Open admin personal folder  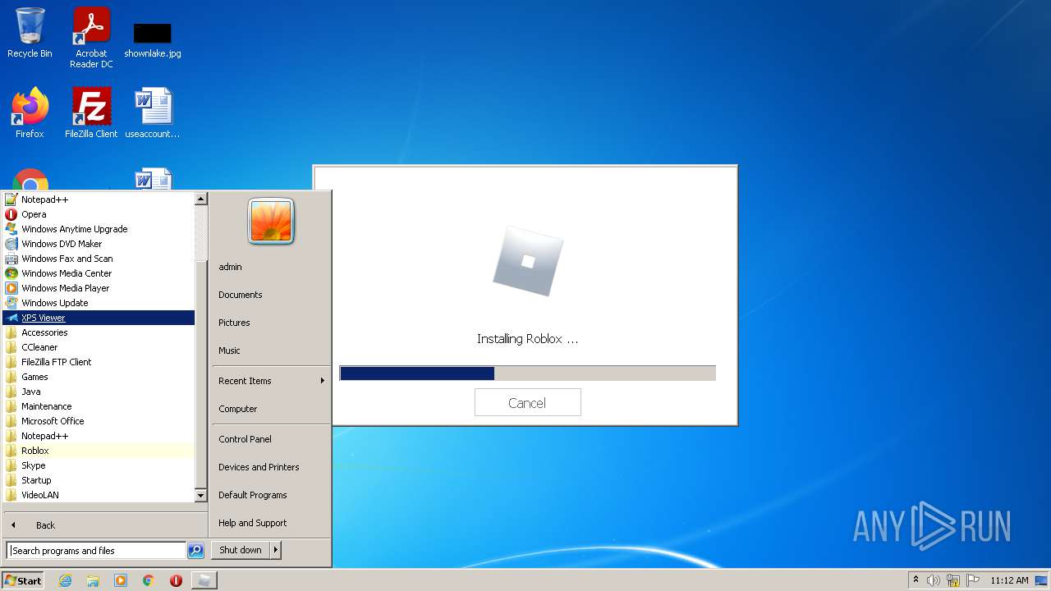coord(271,267)
